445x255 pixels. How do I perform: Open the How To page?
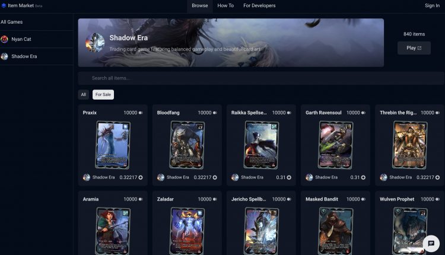[x=225, y=6]
